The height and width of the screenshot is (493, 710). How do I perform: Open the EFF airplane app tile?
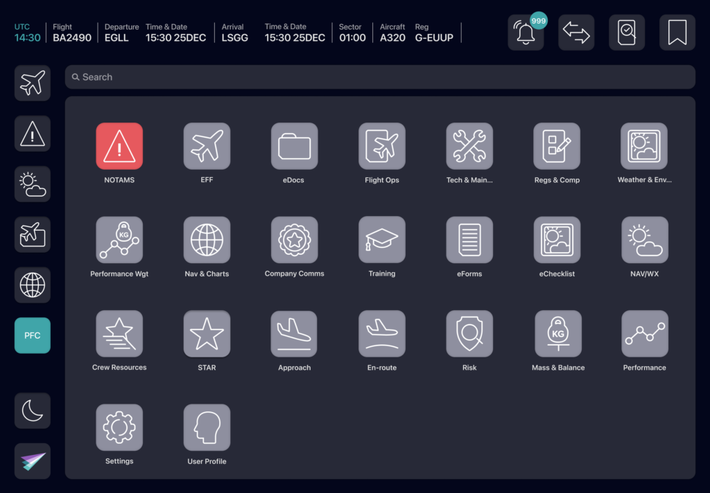[x=207, y=146]
